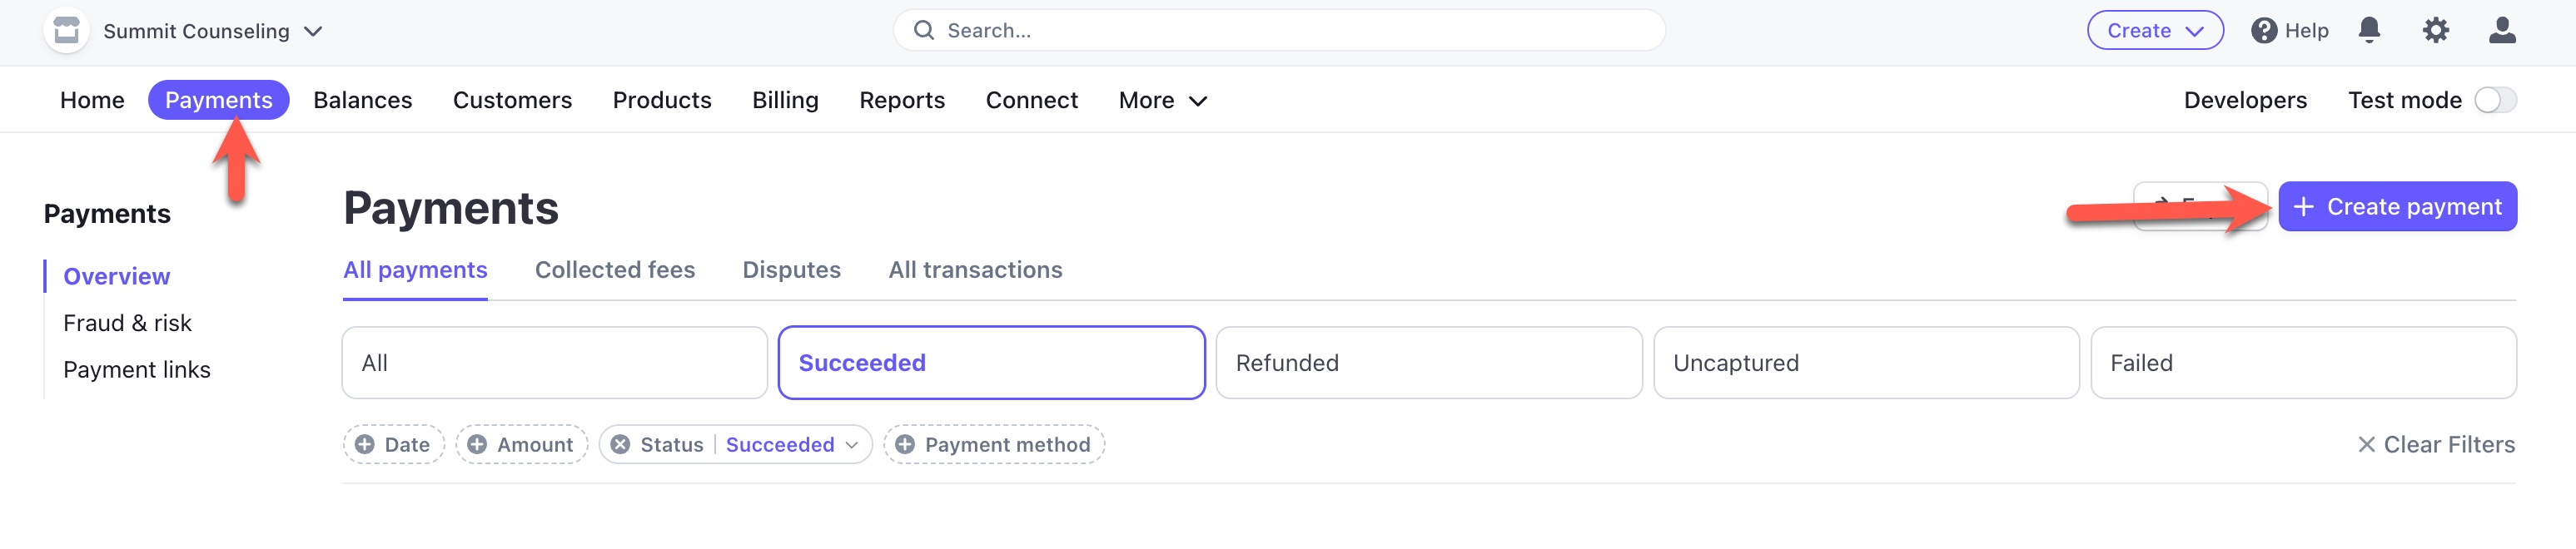
Task: Open the user profile icon
Action: (x=2502, y=31)
